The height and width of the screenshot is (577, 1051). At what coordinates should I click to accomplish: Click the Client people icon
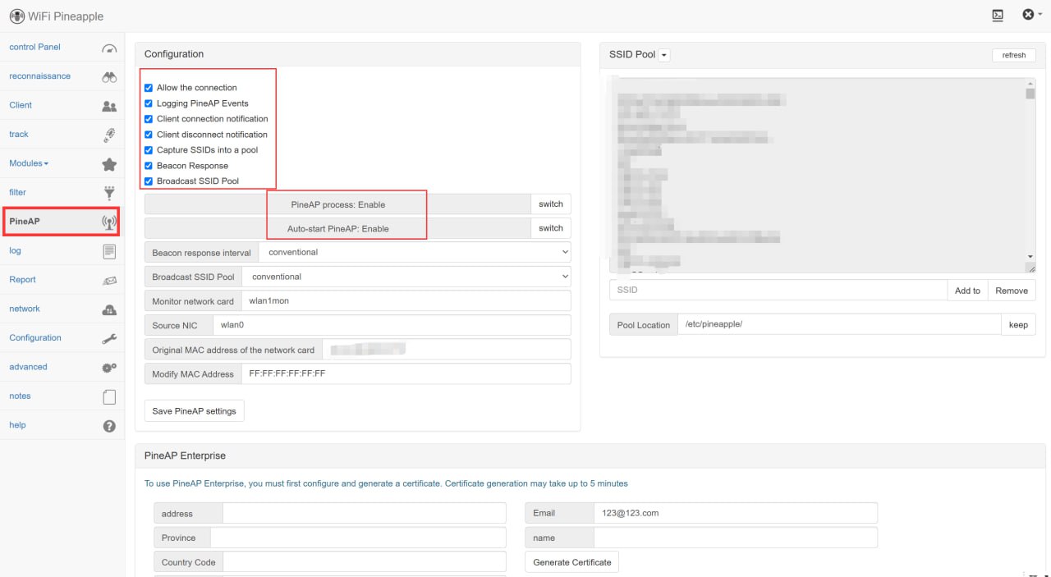coord(109,106)
